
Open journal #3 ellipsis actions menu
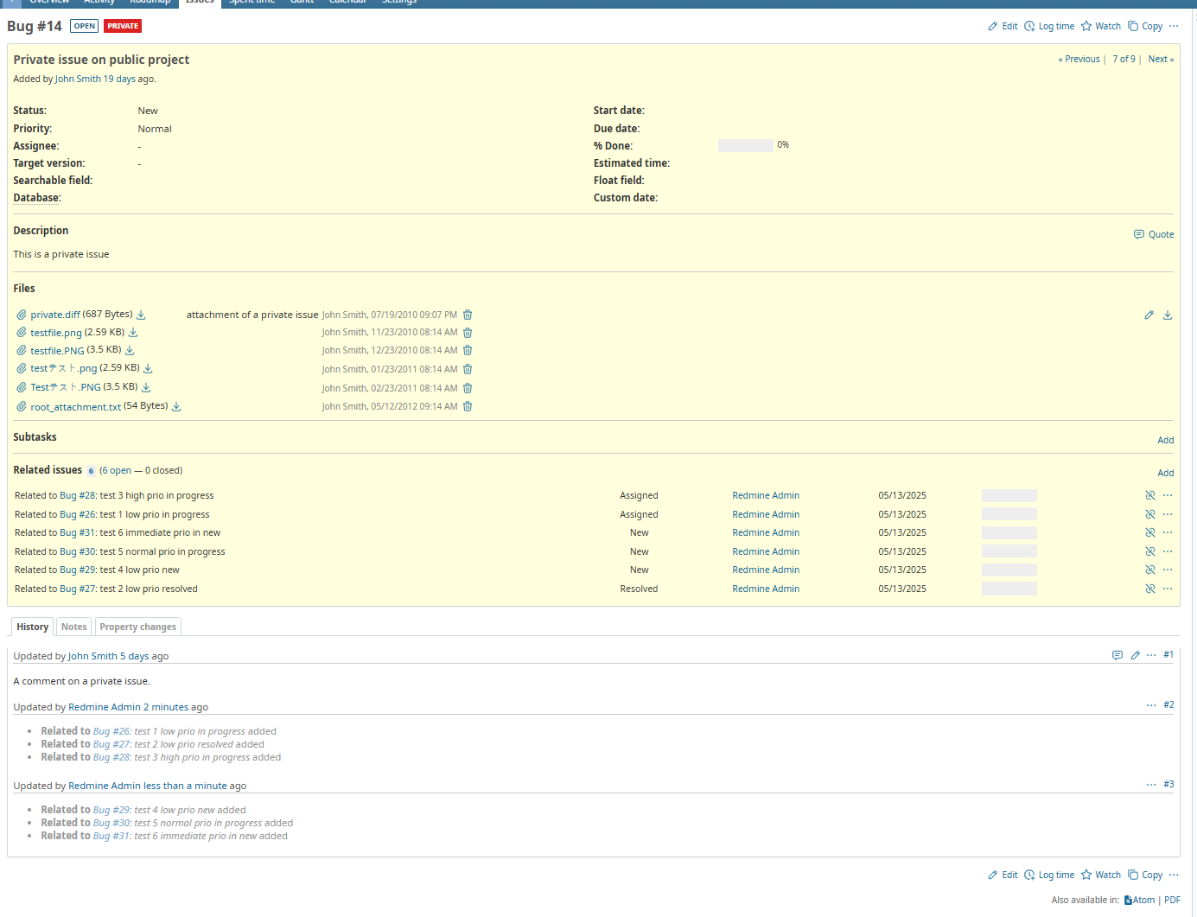click(1151, 785)
